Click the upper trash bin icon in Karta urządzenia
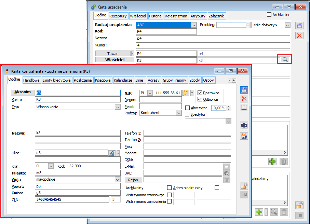The image size is (310, 224). coord(283,162)
